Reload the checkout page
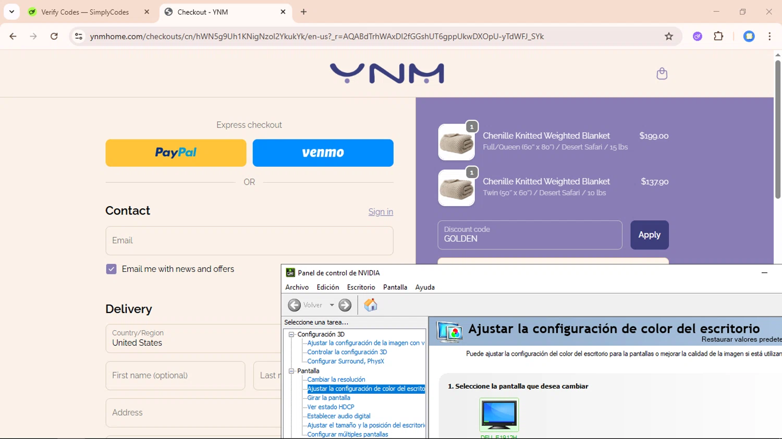782x439 pixels. coord(54,36)
